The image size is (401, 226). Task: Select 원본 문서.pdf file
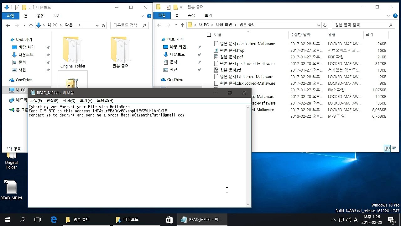pos(231,57)
